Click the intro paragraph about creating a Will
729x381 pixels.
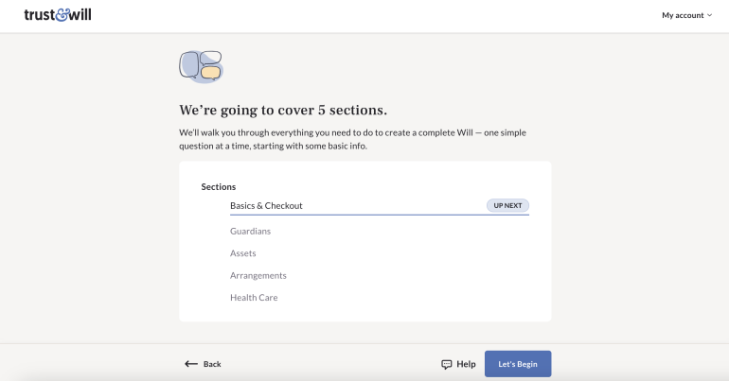[352, 139]
